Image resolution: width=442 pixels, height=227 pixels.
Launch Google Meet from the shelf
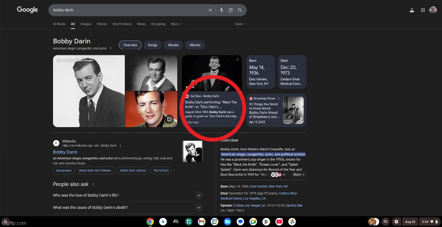[253, 222]
